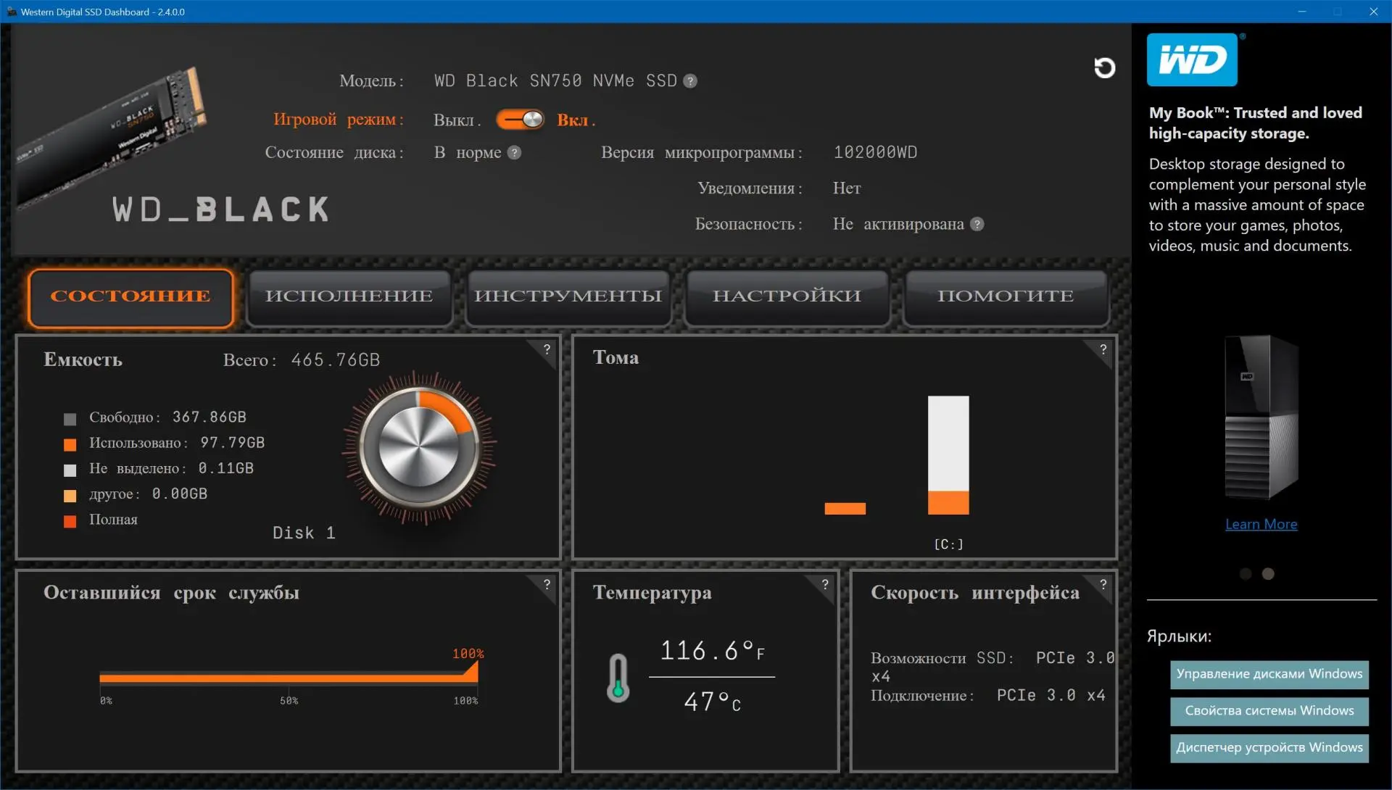Viewport: 1392px width, 790px height.
Task: Click the WD logo in the sidebar
Action: [1193, 60]
